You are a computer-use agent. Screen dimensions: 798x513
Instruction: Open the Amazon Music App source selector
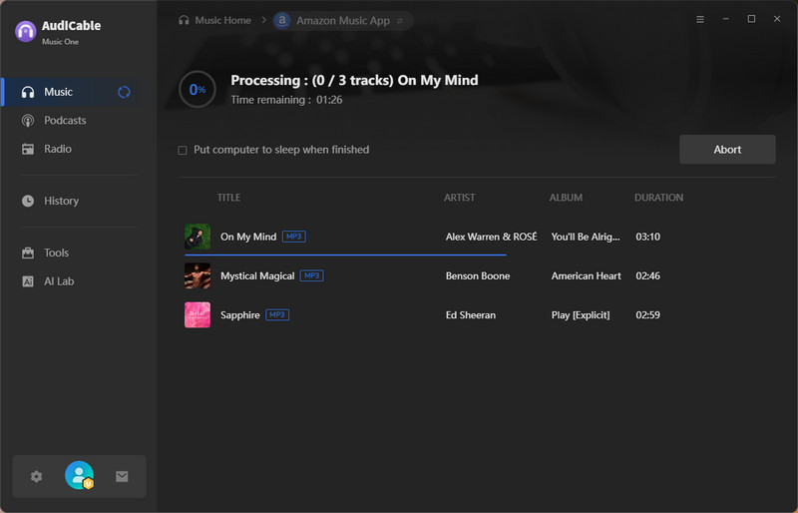343,21
